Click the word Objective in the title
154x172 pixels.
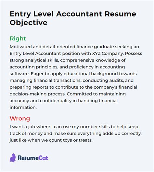[x=29, y=23]
